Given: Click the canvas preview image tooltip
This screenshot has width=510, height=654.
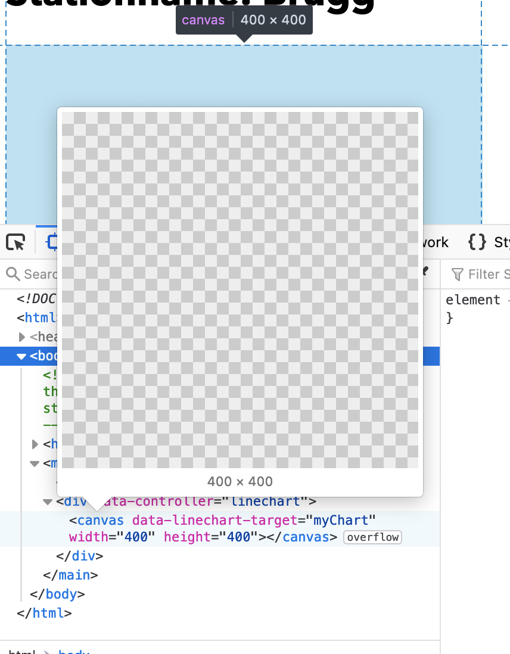Looking at the screenshot, I should [x=240, y=290].
